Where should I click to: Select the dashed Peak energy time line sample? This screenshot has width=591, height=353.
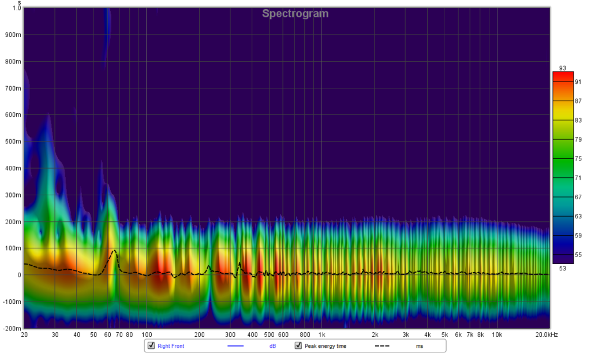coord(382,346)
